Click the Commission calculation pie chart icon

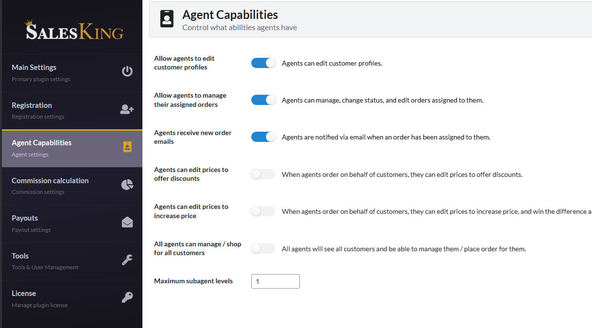click(127, 185)
